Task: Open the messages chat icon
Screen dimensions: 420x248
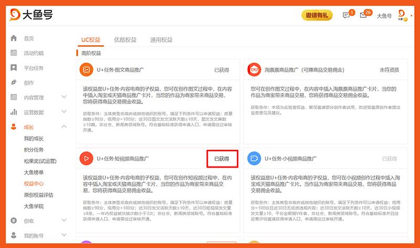Action: pos(346,15)
